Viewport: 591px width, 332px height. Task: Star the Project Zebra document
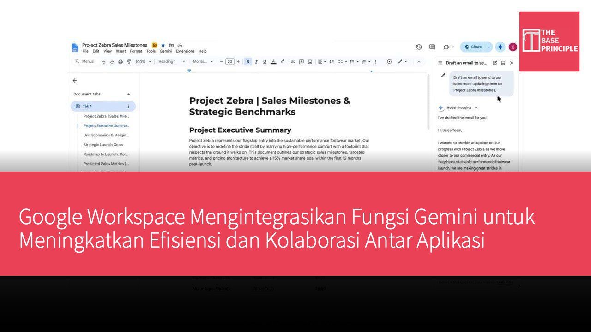(163, 45)
